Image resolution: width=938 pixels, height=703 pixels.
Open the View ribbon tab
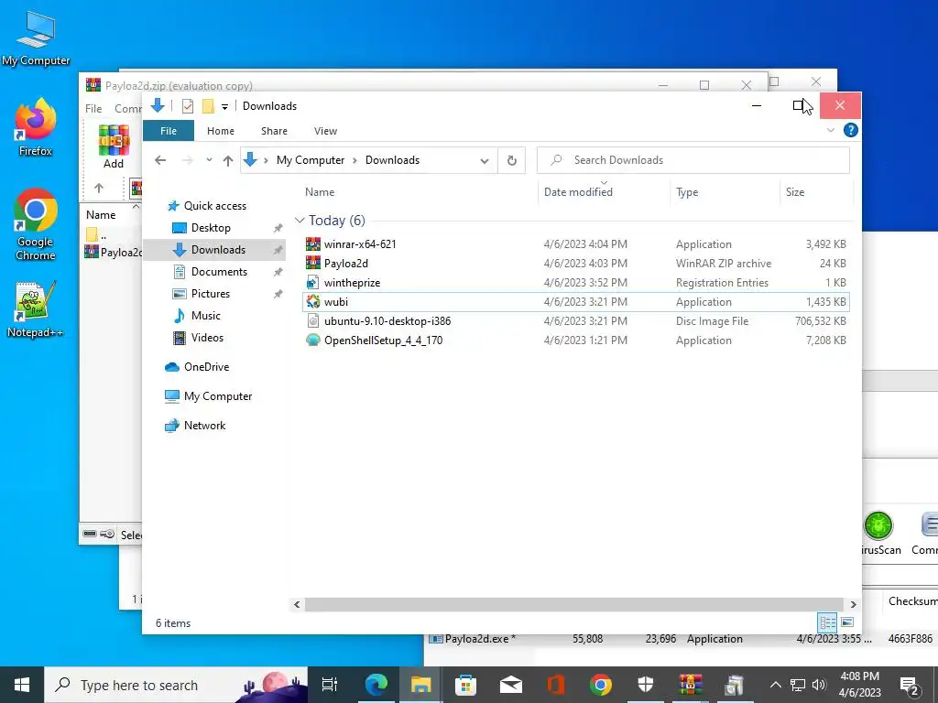click(325, 131)
